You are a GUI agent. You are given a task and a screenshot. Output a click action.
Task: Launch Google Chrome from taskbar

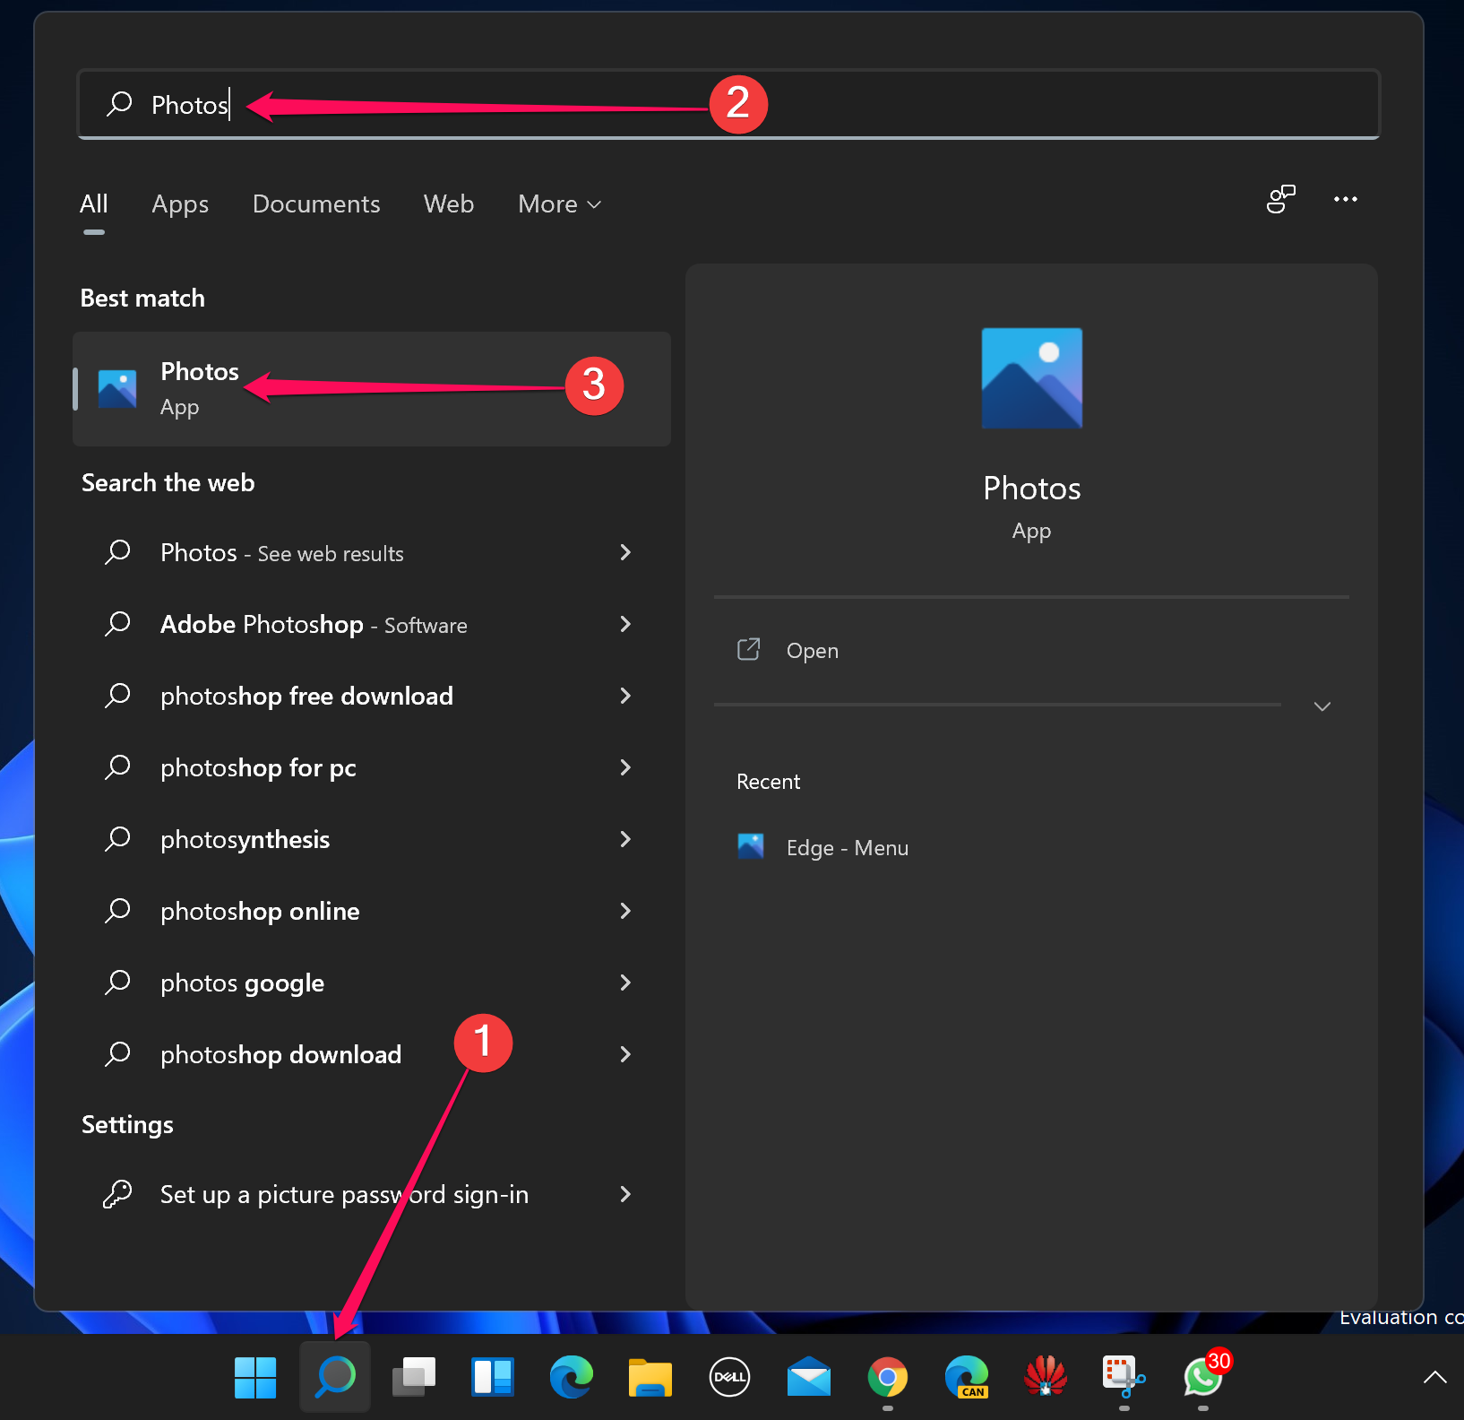click(887, 1377)
